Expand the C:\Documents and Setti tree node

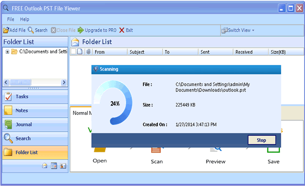tap(7, 52)
